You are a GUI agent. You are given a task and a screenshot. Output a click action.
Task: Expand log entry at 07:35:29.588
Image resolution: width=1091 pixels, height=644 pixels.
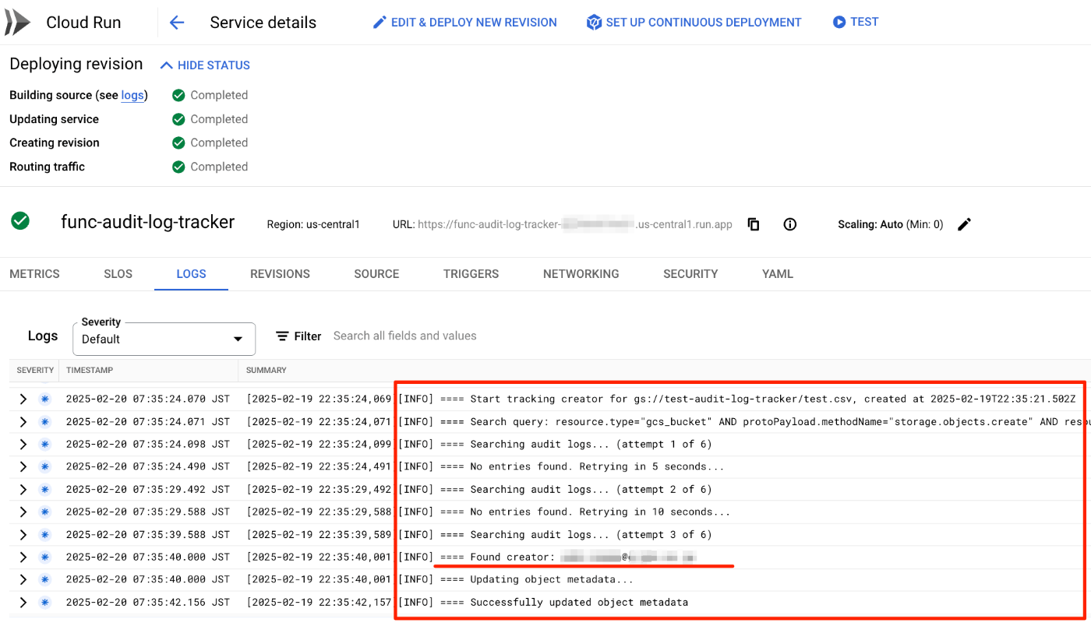point(23,512)
